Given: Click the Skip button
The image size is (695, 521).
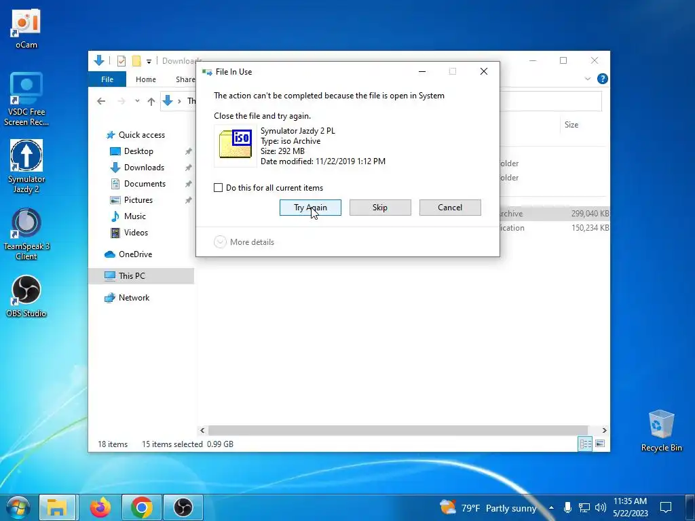Looking at the screenshot, I should (x=380, y=208).
